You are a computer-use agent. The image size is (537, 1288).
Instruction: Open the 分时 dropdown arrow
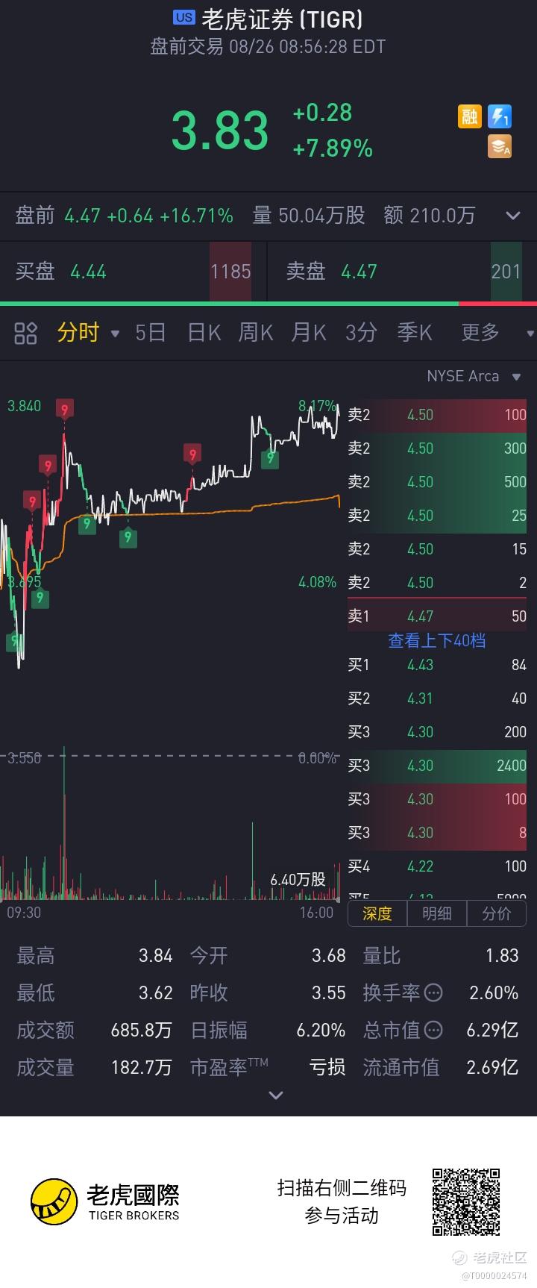pyautogui.click(x=115, y=334)
